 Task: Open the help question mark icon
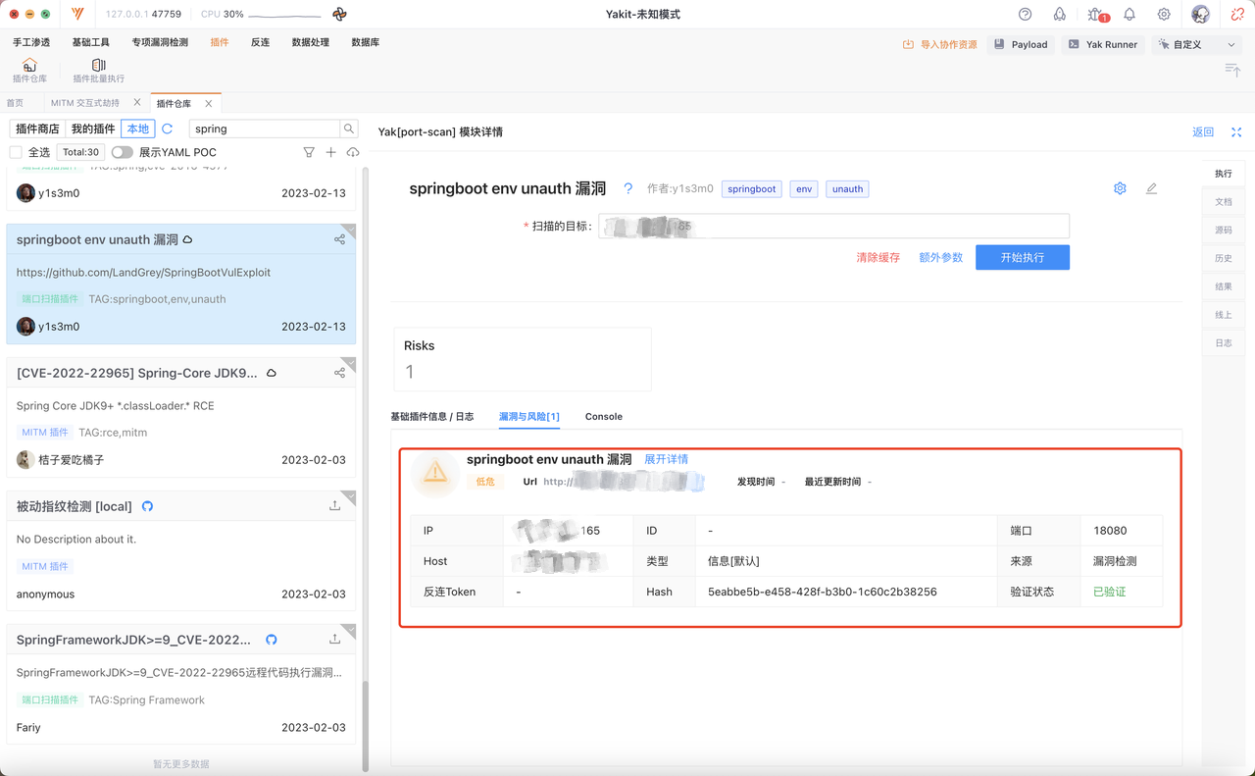1026,15
